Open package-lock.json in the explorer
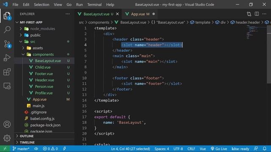The height and width of the screenshot is (152, 271). point(45,125)
